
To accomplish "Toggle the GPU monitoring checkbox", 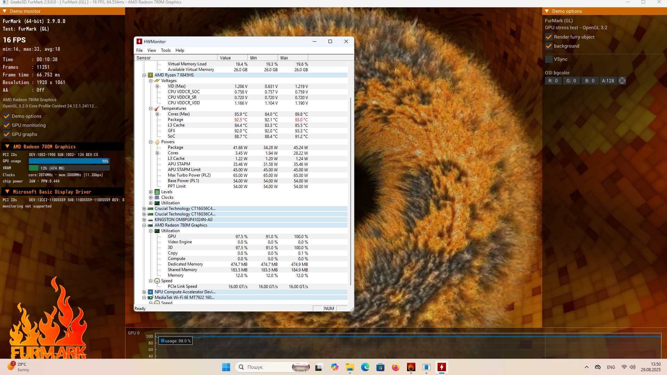I will click(6, 125).
